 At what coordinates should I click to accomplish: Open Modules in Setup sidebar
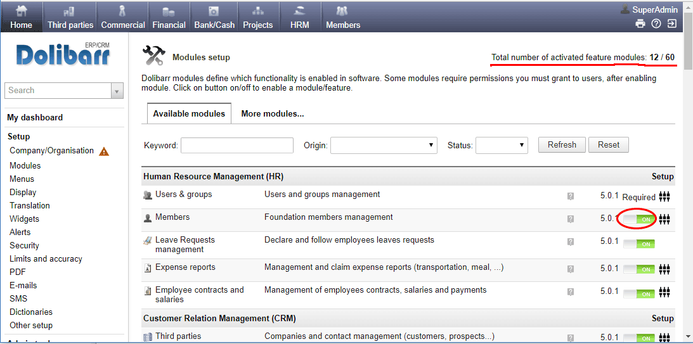25,165
